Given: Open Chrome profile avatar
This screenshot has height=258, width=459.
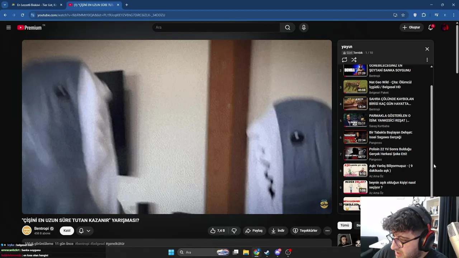Looking at the screenshot, I should pyautogui.click(x=445, y=15).
